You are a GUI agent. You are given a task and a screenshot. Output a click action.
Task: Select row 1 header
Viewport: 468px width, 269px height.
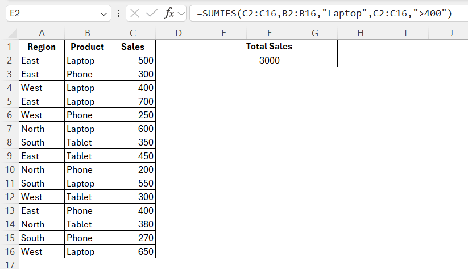coord(9,47)
